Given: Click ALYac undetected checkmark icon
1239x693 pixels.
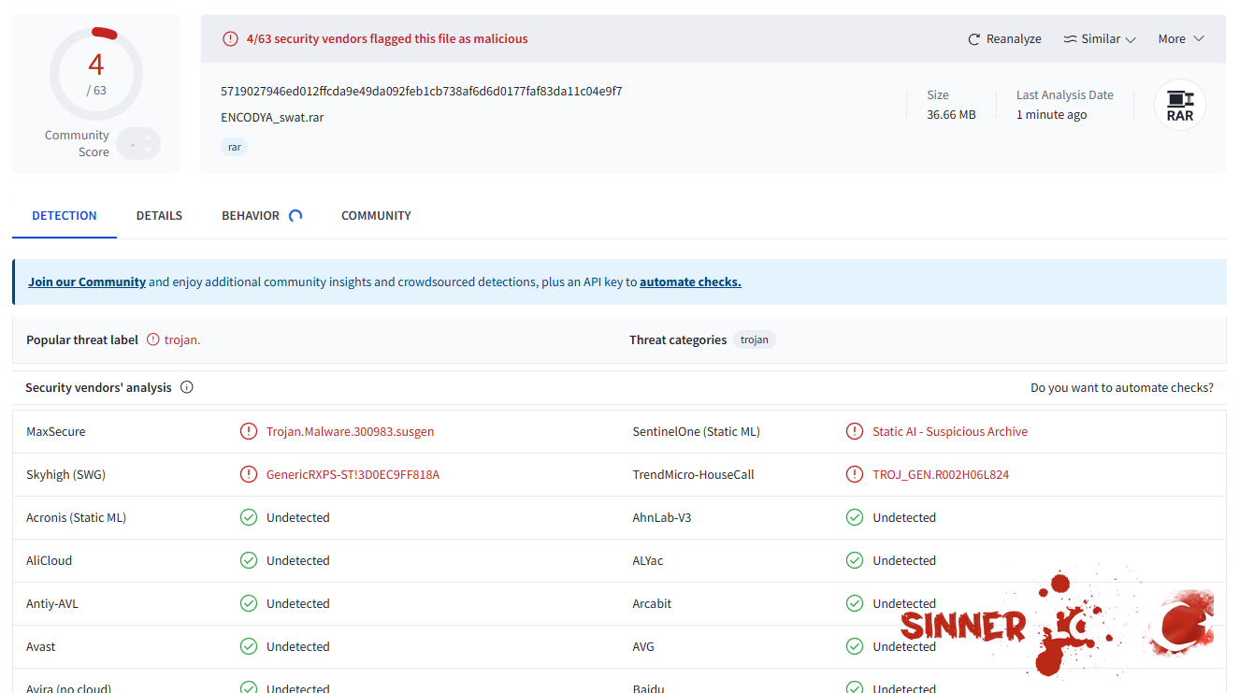Looking at the screenshot, I should pyautogui.click(x=855, y=561).
